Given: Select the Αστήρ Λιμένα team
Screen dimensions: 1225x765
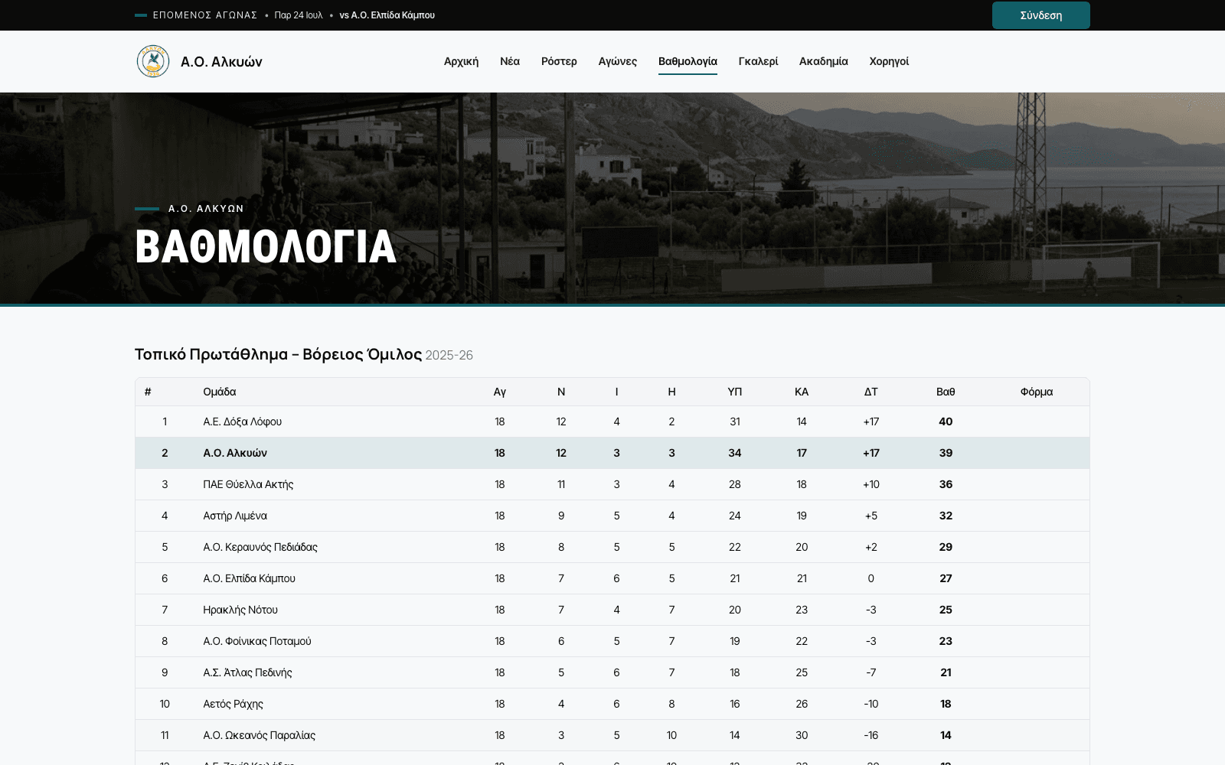Looking at the screenshot, I should point(235,516).
